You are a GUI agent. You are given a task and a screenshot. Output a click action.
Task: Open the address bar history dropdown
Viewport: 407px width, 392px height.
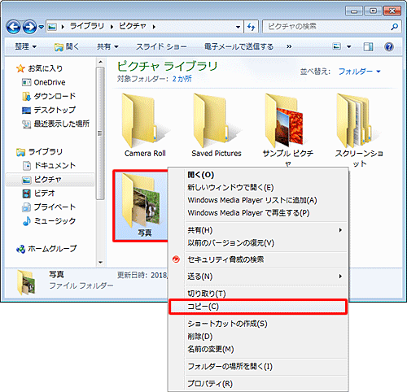238,27
